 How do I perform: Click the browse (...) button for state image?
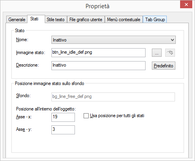tap(157, 53)
